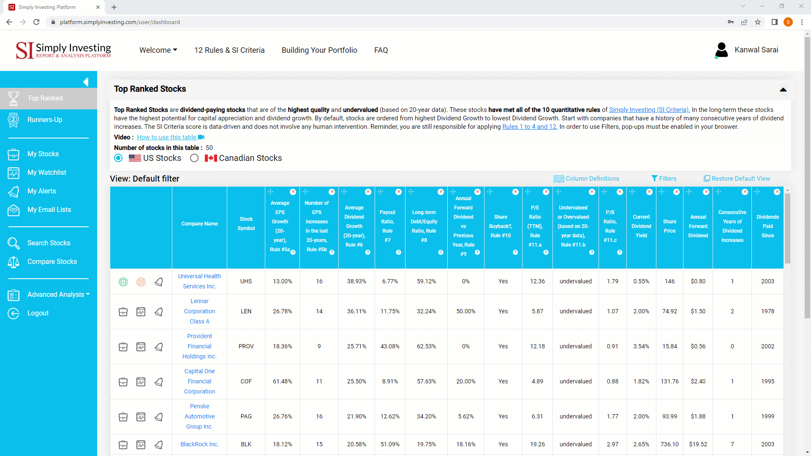Open a new browser tab

point(114,7)
